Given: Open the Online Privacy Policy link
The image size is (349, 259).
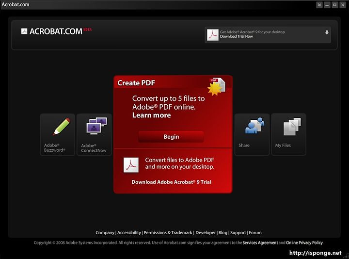Looking at the screenshot, I should tap(304, 243).
